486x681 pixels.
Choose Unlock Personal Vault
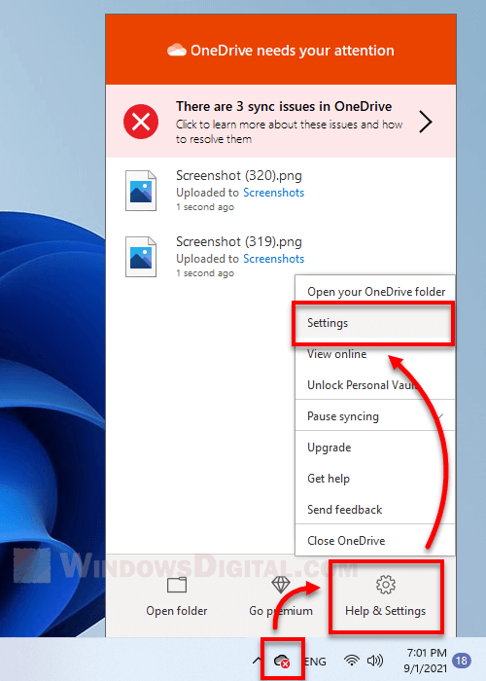point(375,385)
